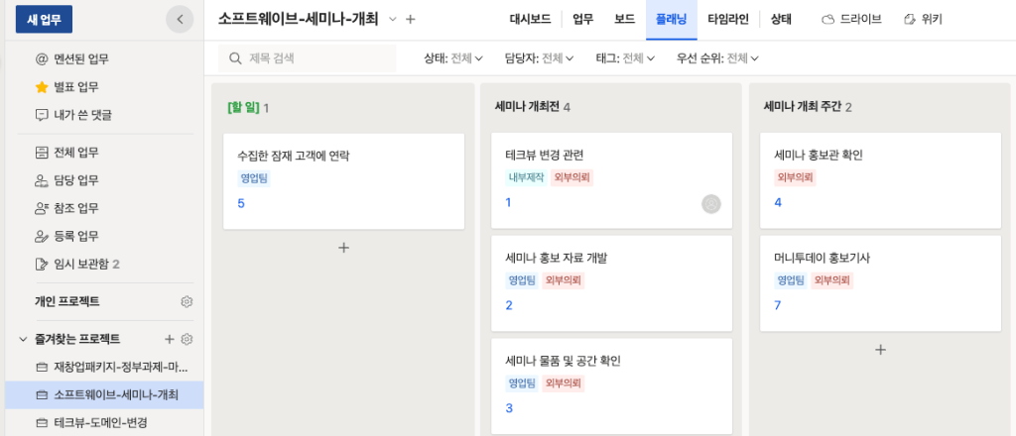Click the briefcase icon of 소프트웨어-세미나-개최 in the sidebar
This screenshot has width=1016, height=436.
(42, 395)
